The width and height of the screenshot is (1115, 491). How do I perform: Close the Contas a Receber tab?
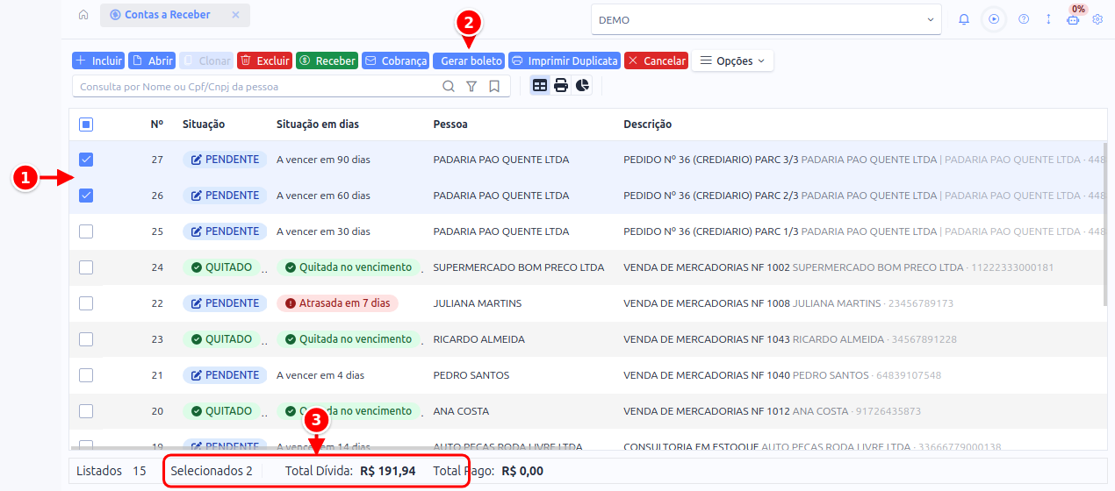click(235, 15)
